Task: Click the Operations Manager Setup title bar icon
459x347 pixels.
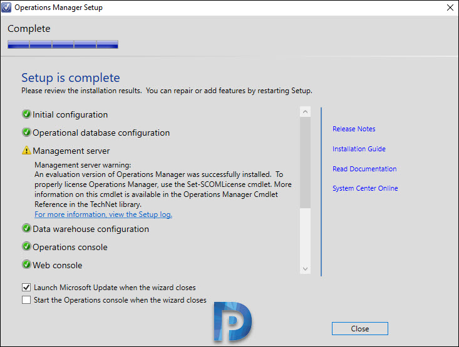Action: pos(6,8)
